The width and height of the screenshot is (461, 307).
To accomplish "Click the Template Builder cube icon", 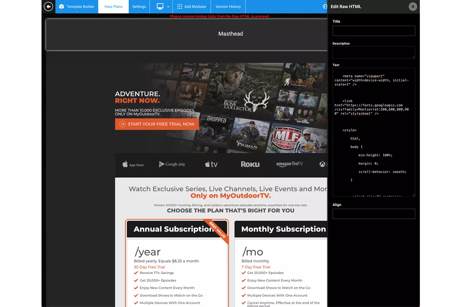I will [x=61, y=7].
